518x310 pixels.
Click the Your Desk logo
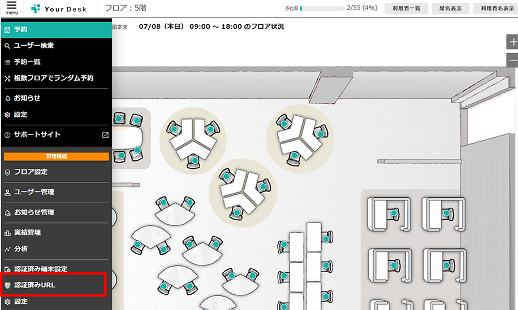[x=59, y=9]
